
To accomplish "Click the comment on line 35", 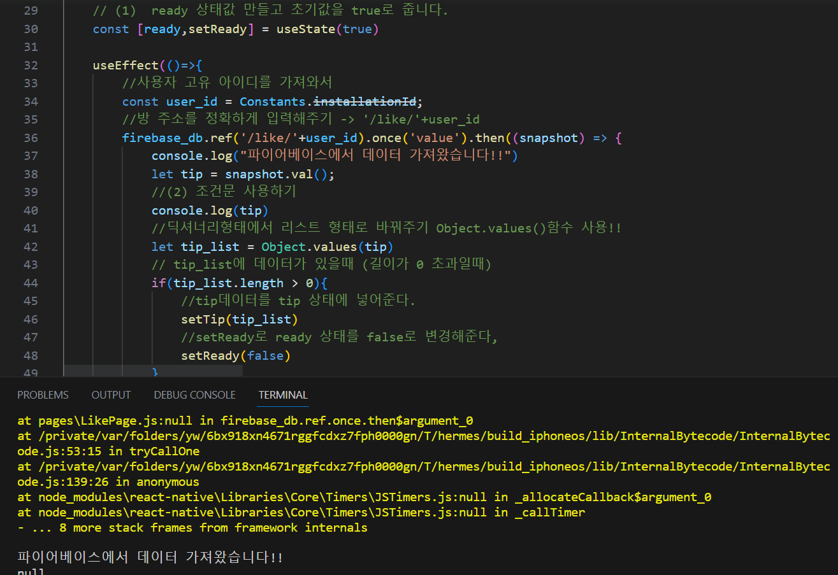I will click(301, 120).
